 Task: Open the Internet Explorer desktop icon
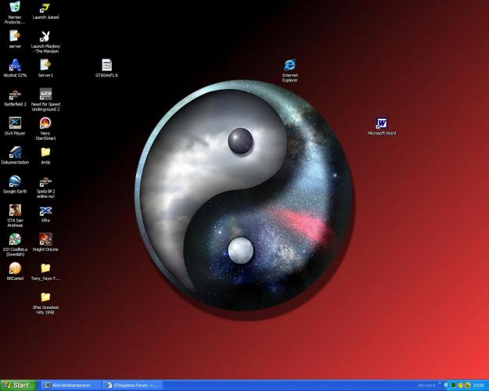290,65
